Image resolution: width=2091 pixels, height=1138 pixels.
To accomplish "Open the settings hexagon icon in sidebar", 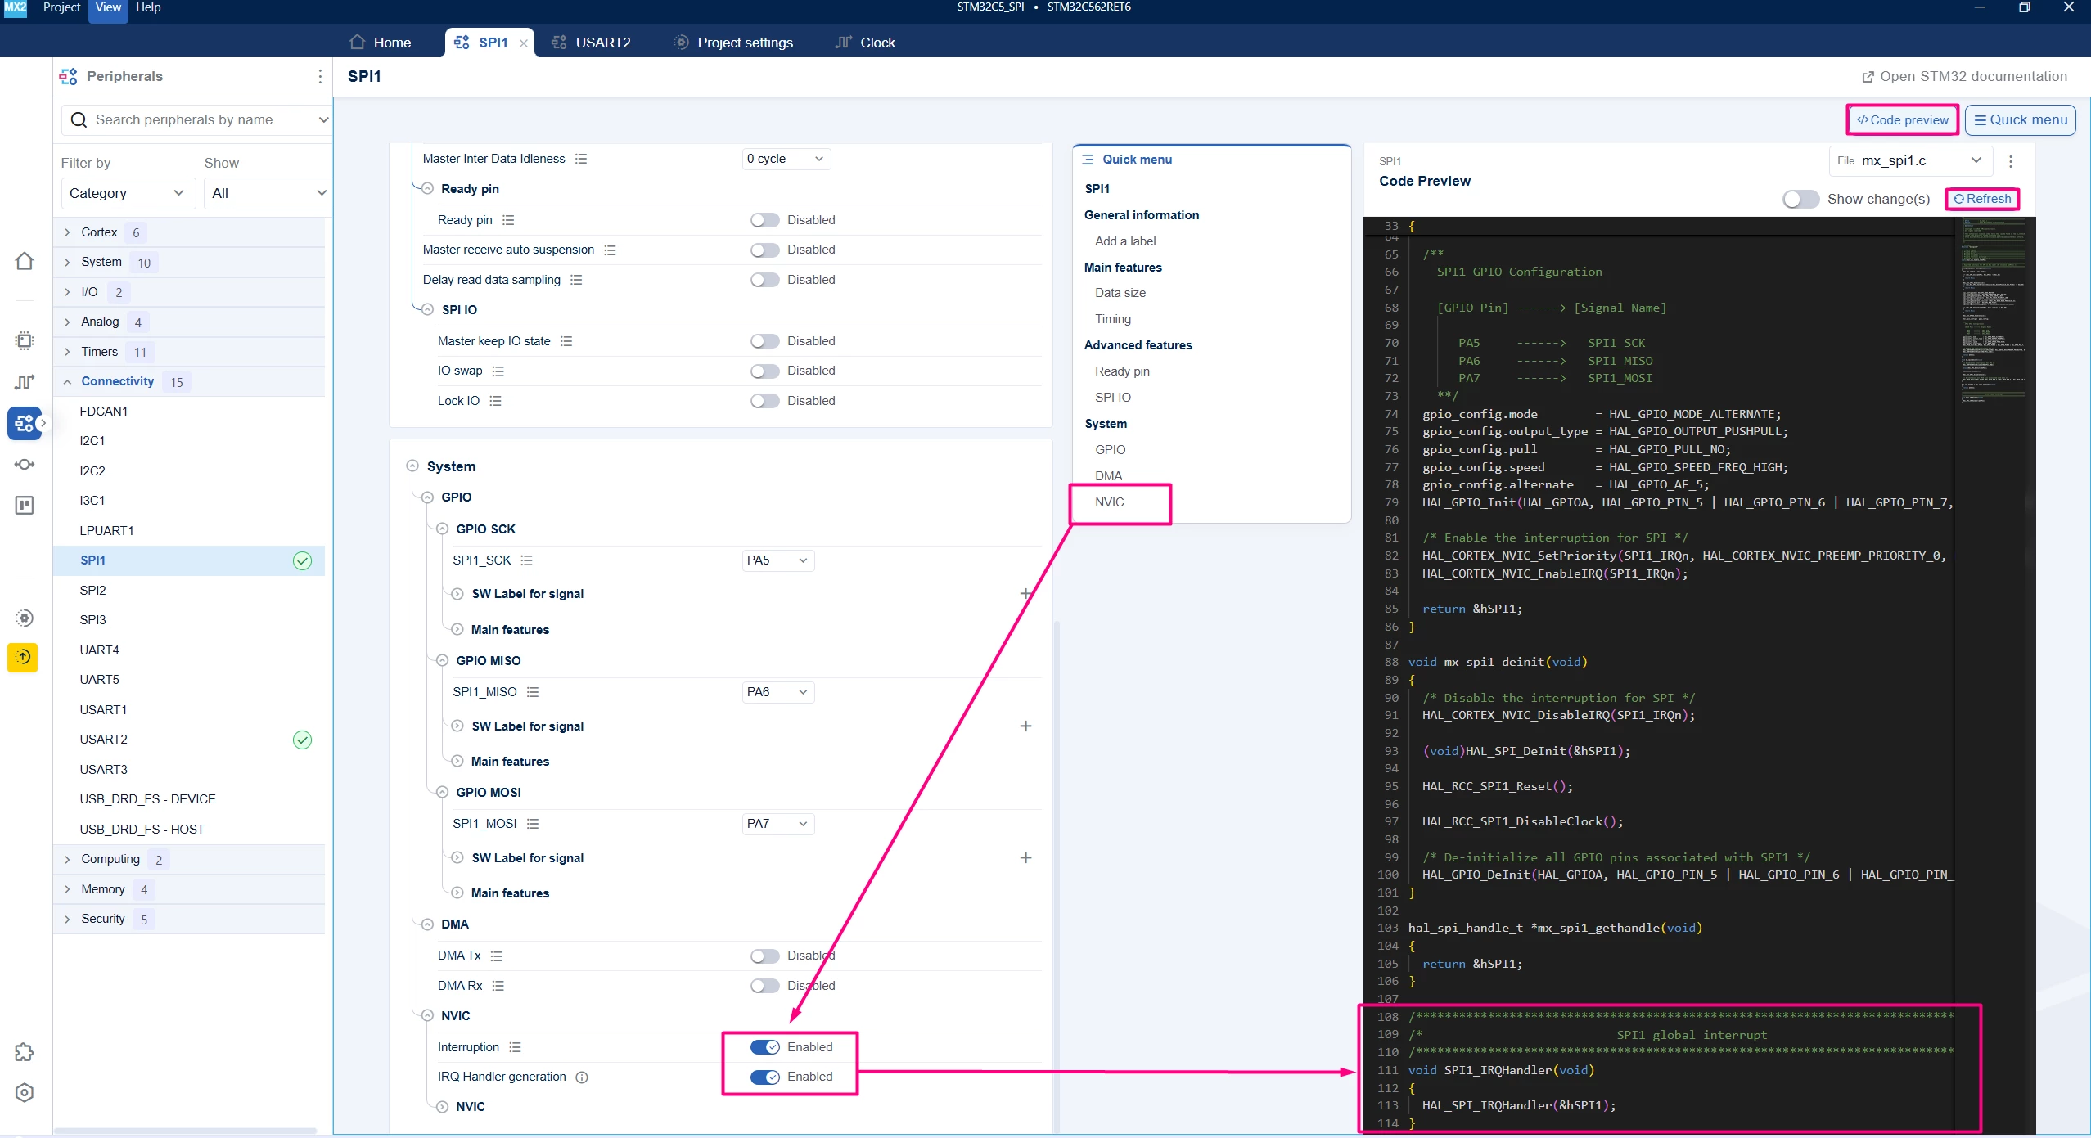I will click(25, 1093).
